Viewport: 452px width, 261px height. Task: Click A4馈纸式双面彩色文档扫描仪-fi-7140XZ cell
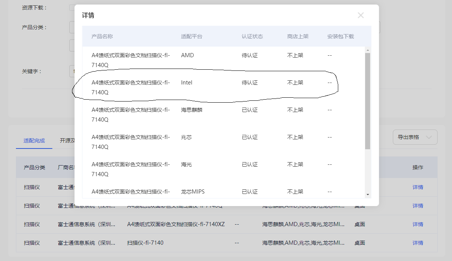[x=176, y=224]
